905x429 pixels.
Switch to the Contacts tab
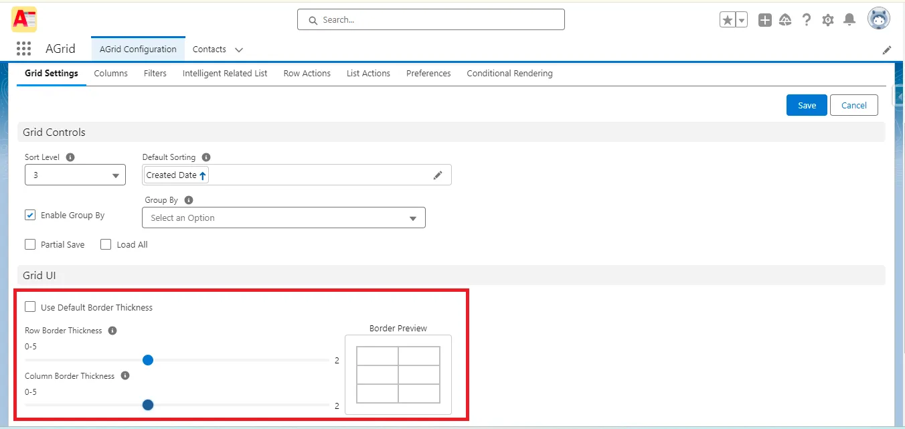click(x=208, y=49)
